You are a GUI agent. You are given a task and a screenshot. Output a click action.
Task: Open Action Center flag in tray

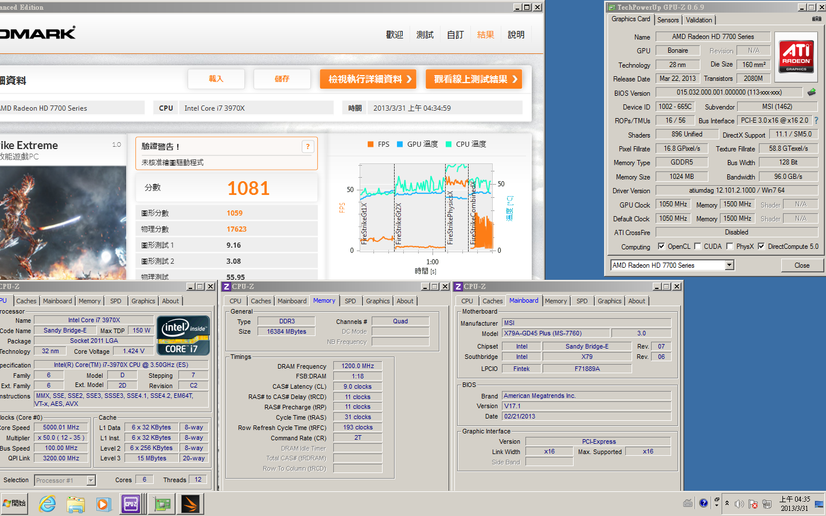[x=753, y=504]
